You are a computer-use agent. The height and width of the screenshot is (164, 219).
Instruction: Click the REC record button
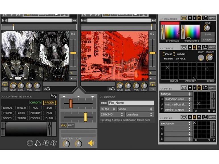tap(104, 103)
